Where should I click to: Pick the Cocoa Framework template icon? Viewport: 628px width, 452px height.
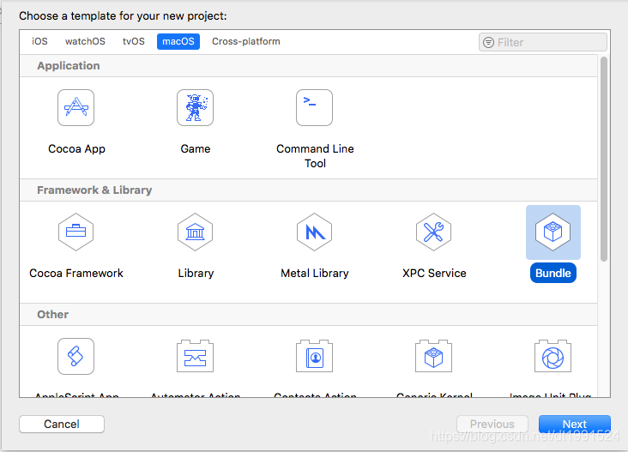[75, 232]
